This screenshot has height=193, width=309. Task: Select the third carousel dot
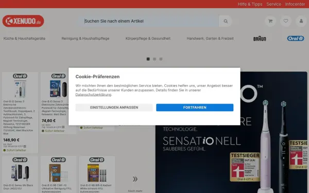point(161,59)
